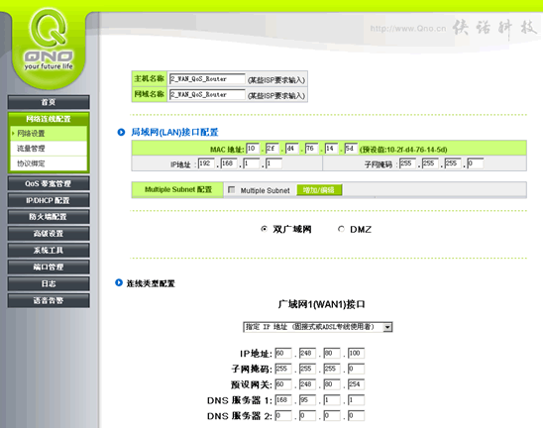Open the 防火墙配置 menu
The image size is (544, 429).
point(49,217)
